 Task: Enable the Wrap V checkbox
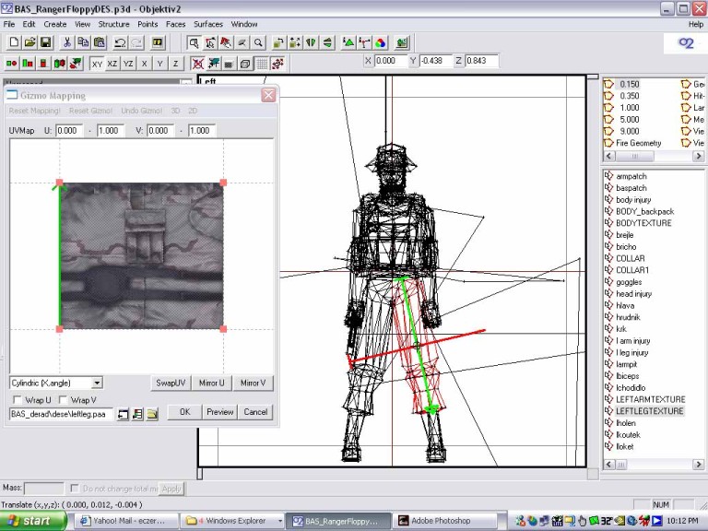coord(63,400)
